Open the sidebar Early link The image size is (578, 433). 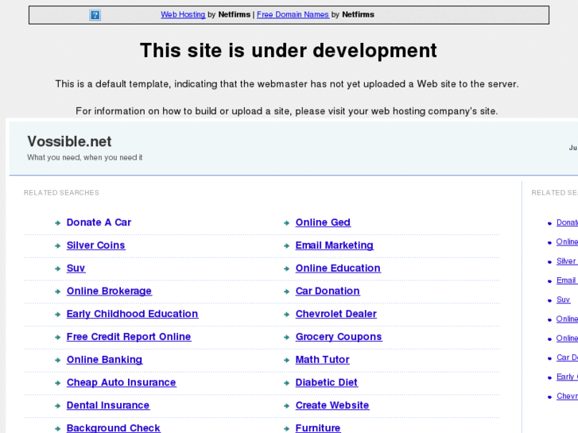tap(567, 377)
